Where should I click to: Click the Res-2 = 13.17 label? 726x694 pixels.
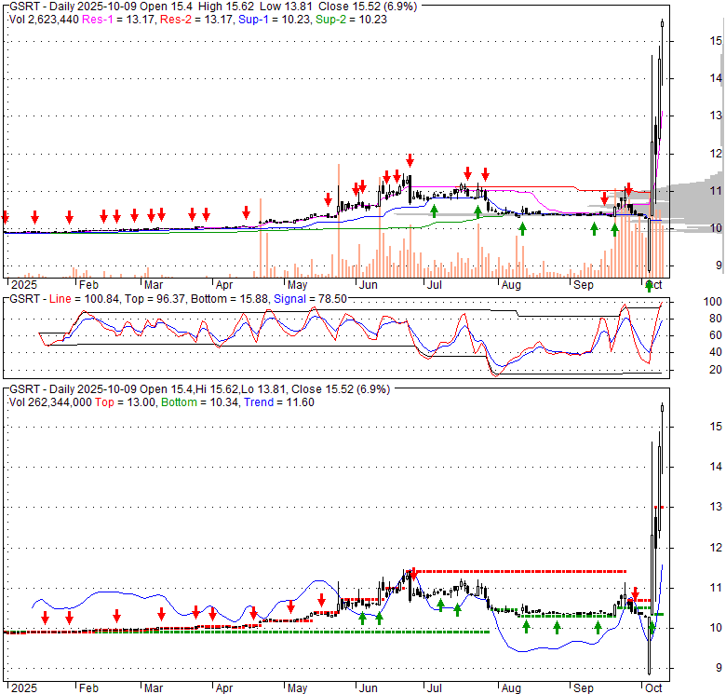[196, 20]
